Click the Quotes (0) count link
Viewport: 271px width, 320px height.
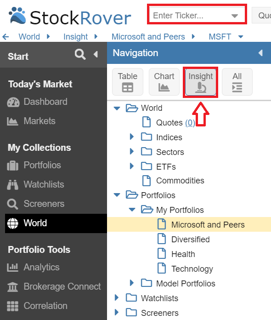point(190,123)
